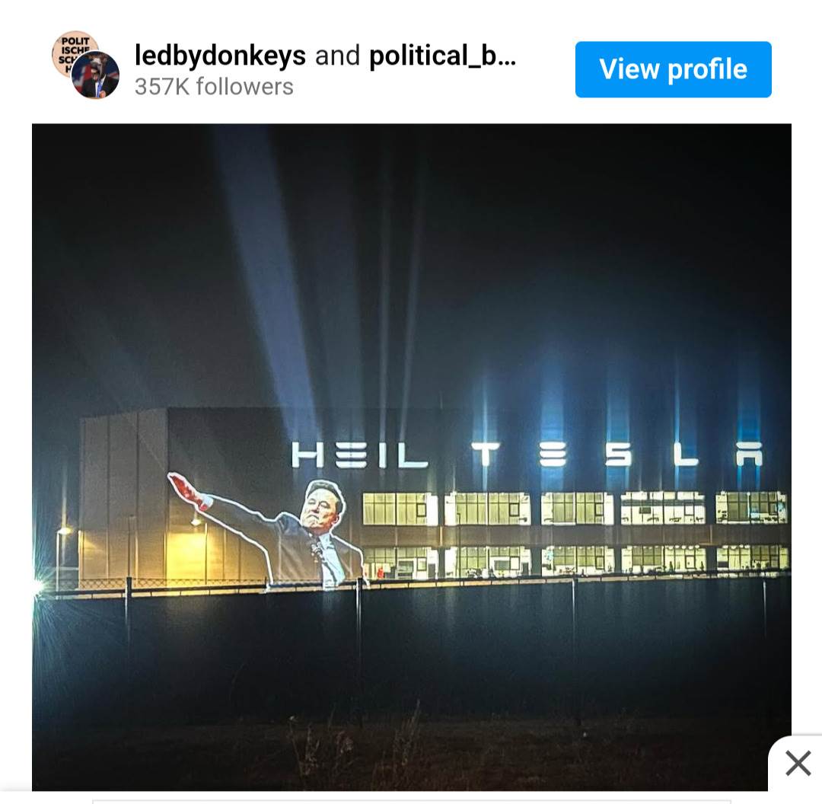Viewport: 822px width, 804px height.
Task: Click the View profile button
Action: point(673,69)
